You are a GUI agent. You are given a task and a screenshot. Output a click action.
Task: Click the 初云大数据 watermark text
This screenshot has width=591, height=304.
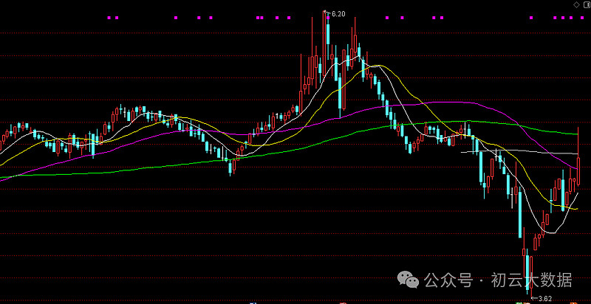[x=540, y=280]
